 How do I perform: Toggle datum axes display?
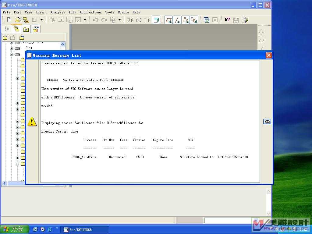pyautogui.click(x=177, y=20)
